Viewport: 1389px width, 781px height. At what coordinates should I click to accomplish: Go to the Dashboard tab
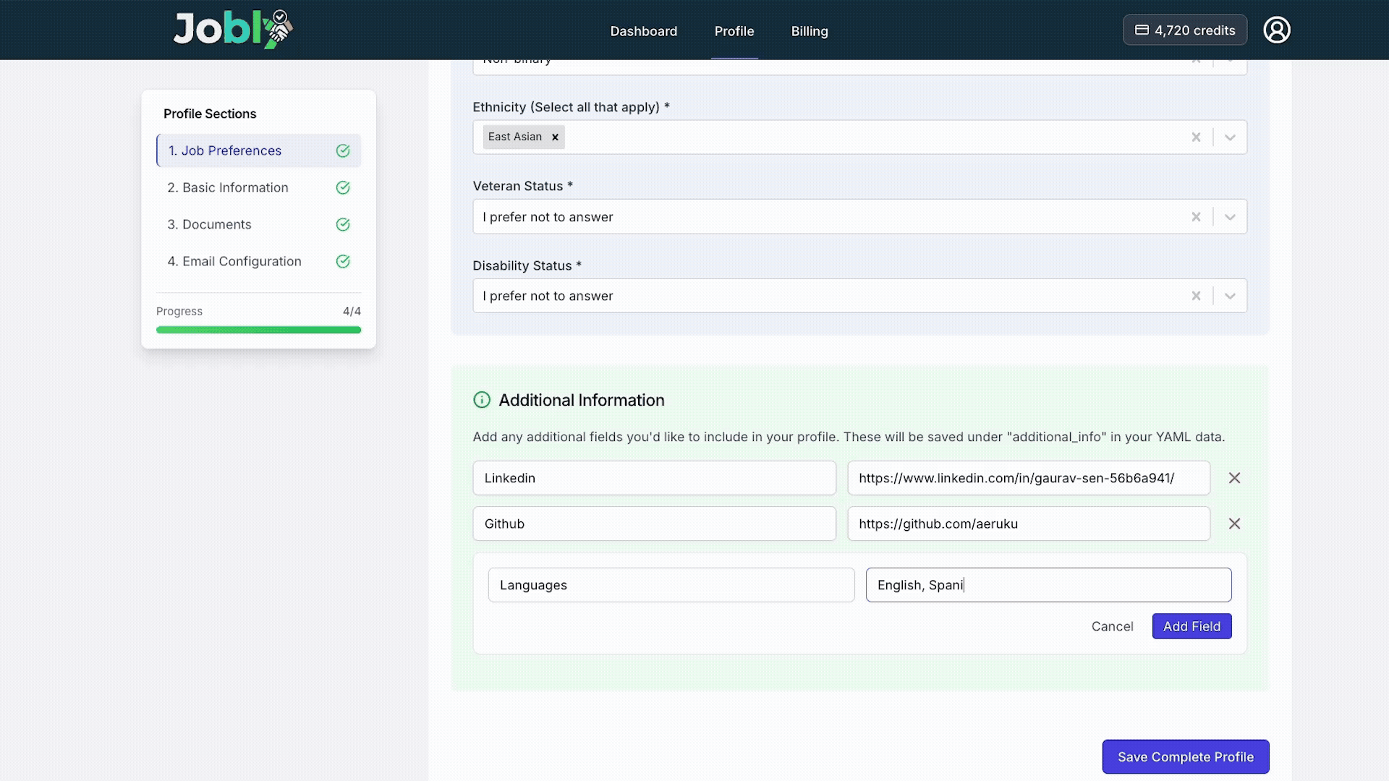(x=643, y=31)
